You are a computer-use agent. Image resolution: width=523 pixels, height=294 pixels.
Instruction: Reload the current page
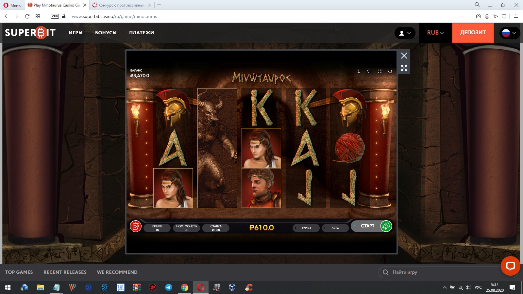point(27,16)
